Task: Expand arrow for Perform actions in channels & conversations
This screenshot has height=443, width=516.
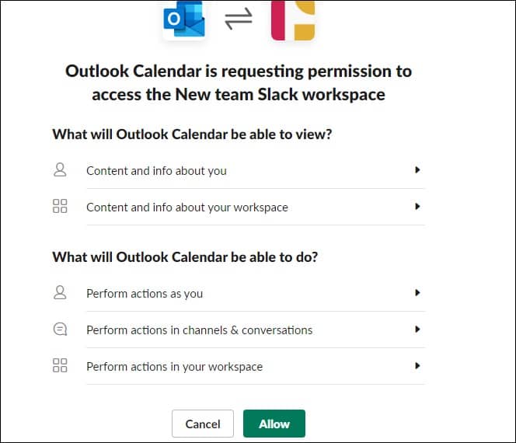Action: 417,330
